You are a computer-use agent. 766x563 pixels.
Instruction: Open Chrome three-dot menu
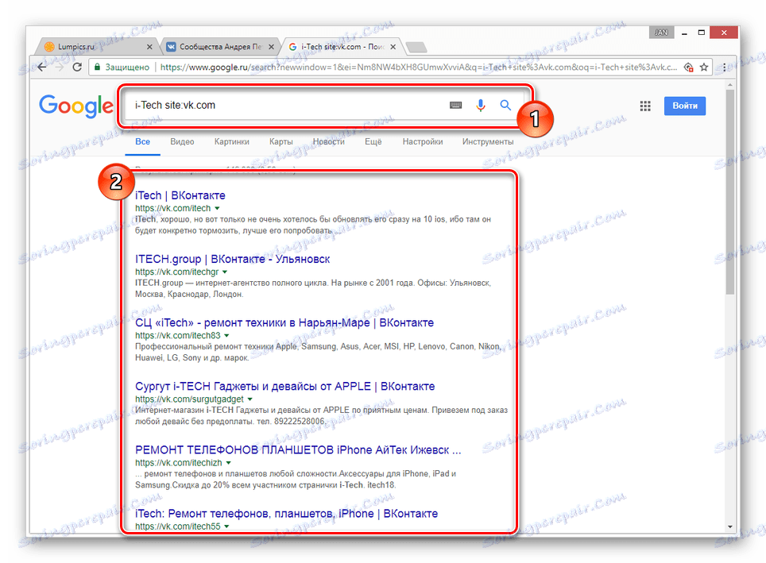[724, 67]
